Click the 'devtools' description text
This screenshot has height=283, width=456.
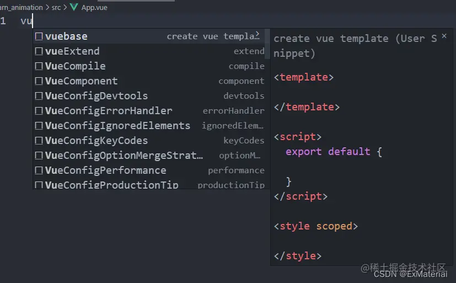(x=244, y=95)
